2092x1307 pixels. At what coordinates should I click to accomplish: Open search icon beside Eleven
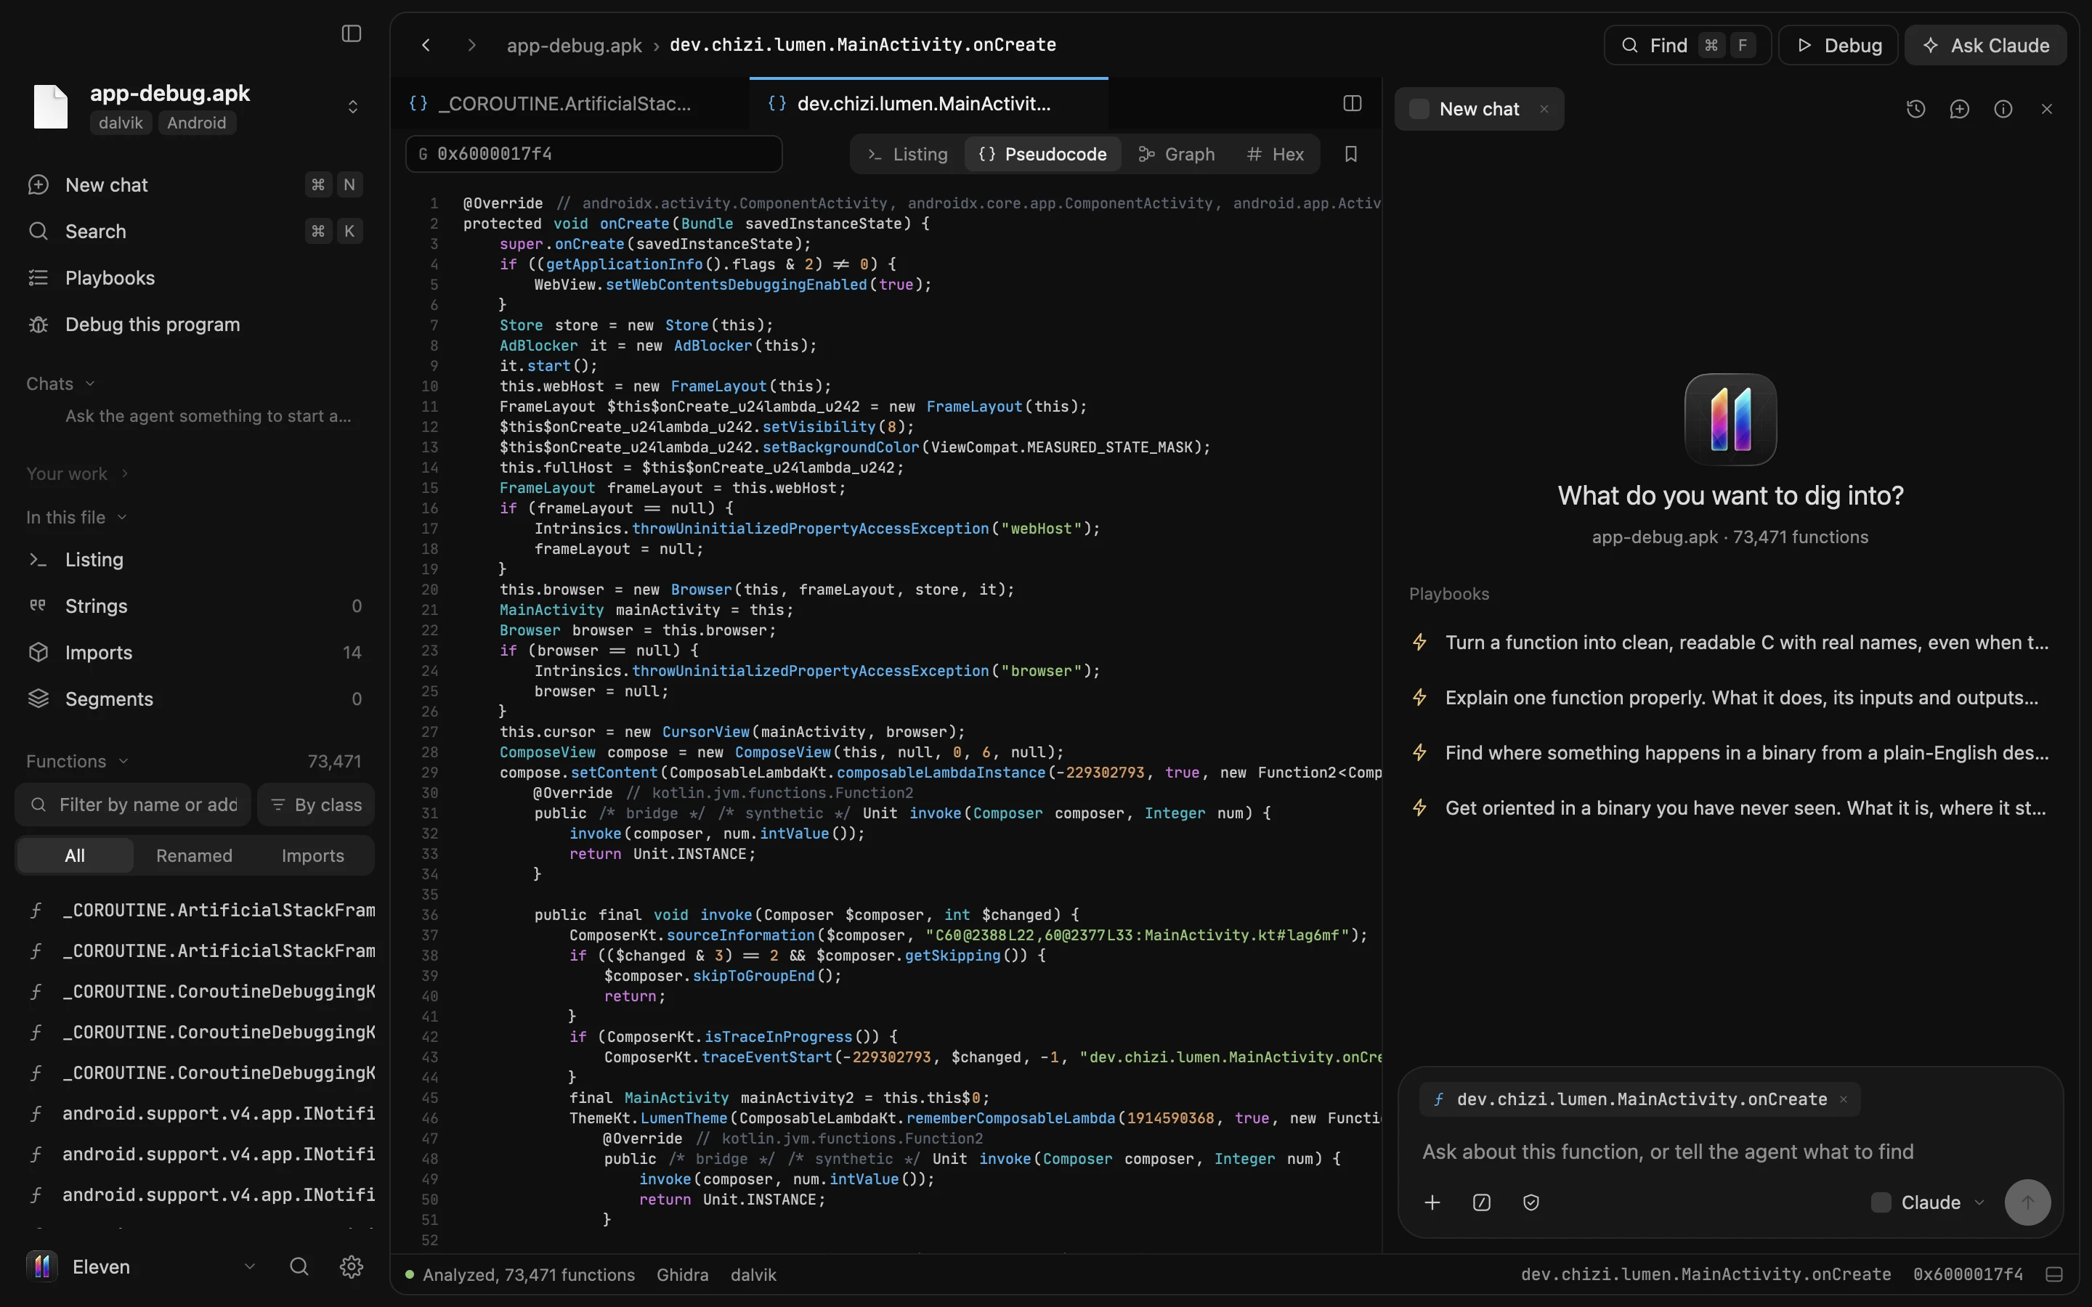(x=299, y=1266)
